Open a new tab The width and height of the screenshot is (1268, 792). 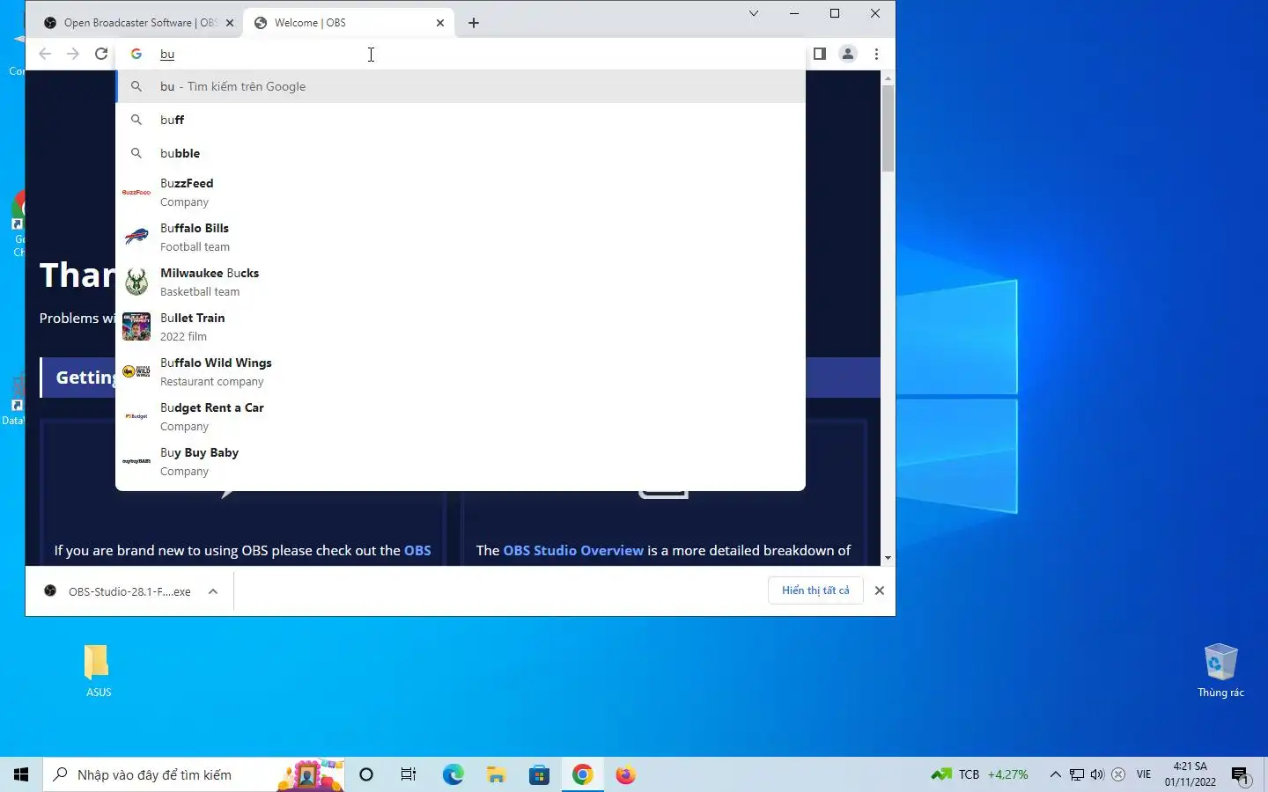[x=474, y=23]
